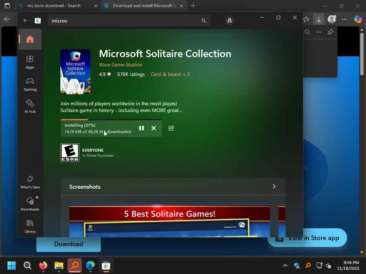Image resolution: width=366 pixels, height=274 pixels.
Task: Open Firefox from the taskbar
Action: (x=43, y=265)
